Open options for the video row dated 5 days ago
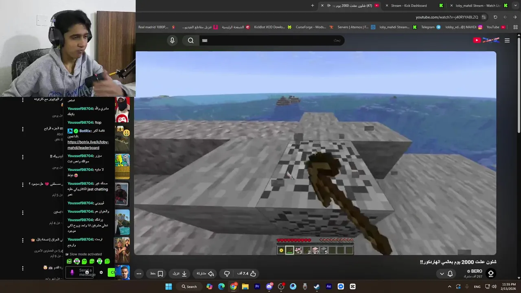 pyautogui.click(x=22, y=184)
